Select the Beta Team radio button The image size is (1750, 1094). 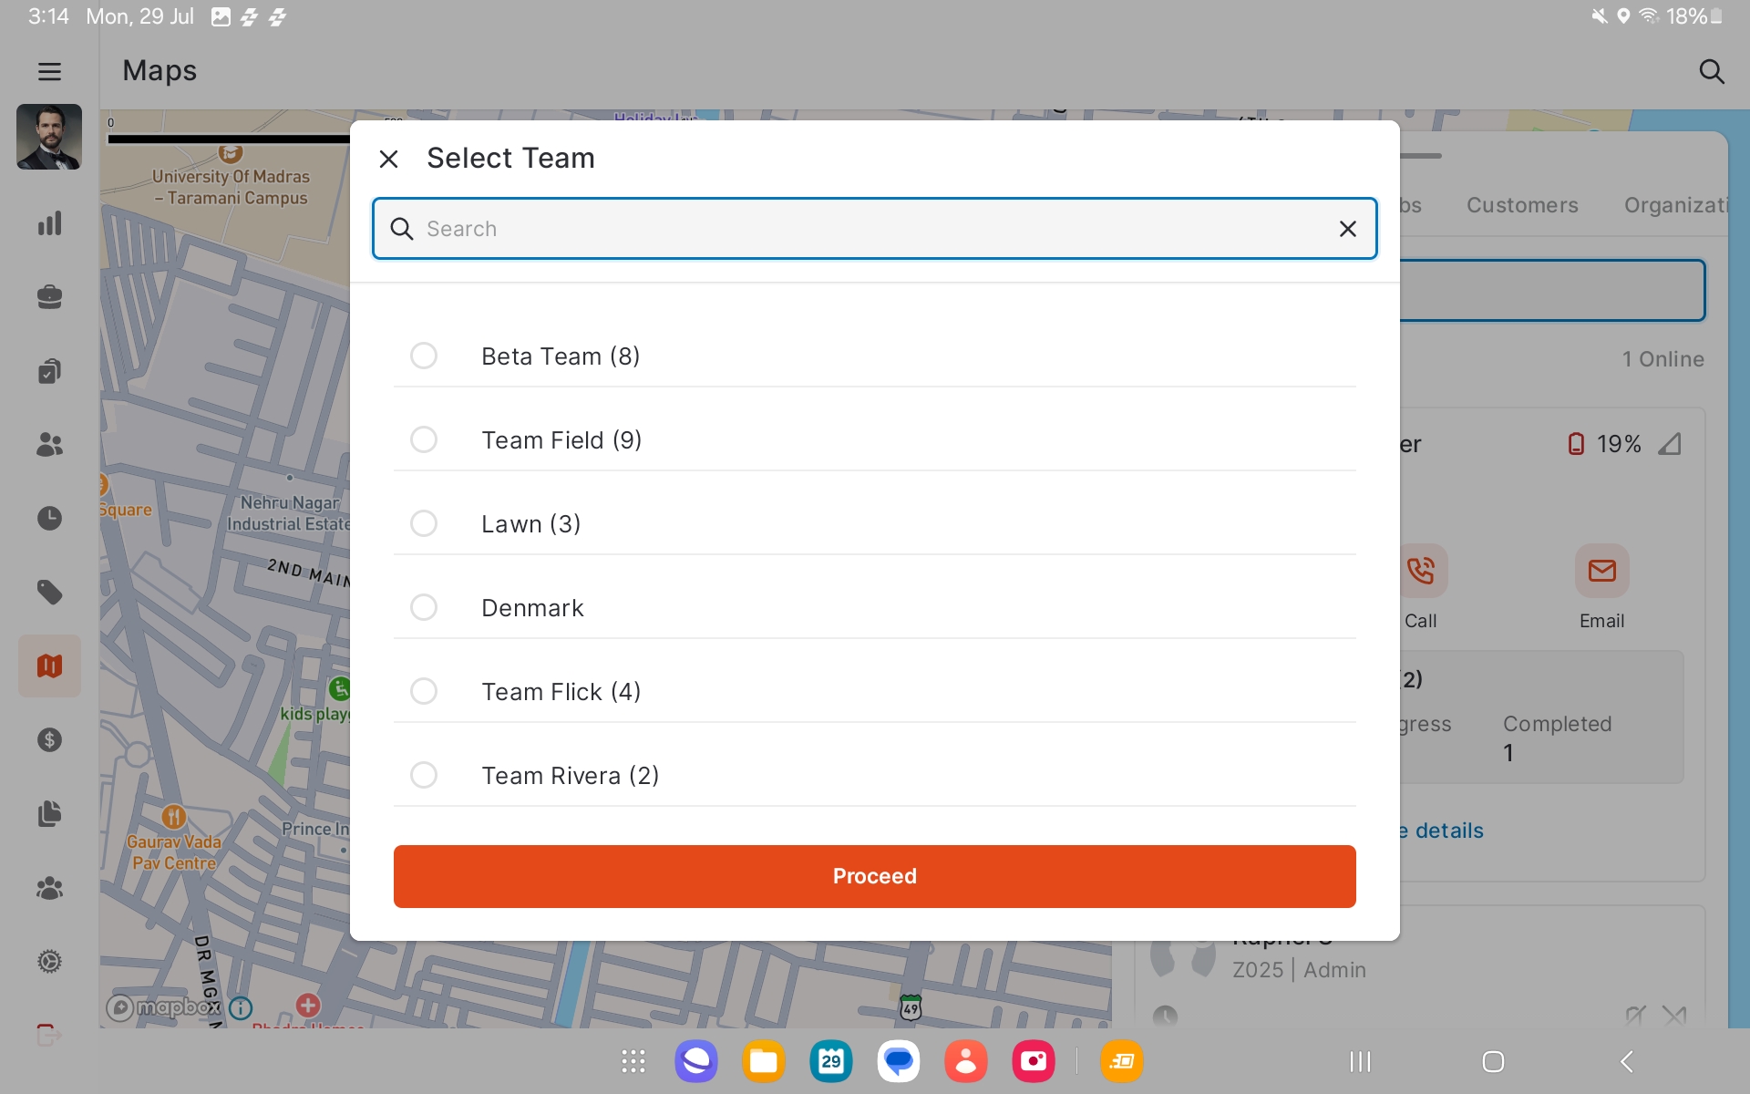point(424,356)
